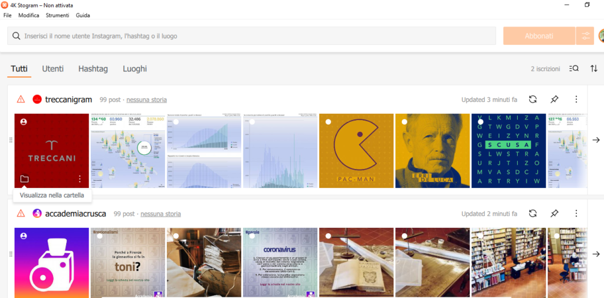Image resolution: width=604 pixels, height=298 pixels.
Task: Open the Modifica menu
Action: click(x=29, y=15)
